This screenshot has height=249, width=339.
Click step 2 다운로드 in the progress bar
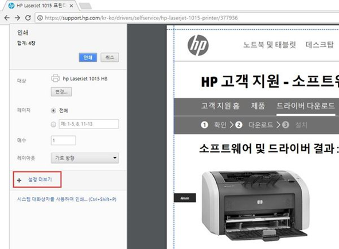(x=254, y=125)
